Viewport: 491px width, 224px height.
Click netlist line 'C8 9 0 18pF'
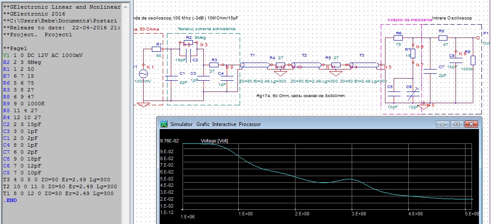(22, 159)
